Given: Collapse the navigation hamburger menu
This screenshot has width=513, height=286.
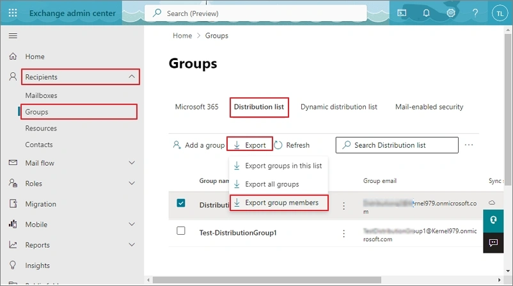Looking at the screenshot, I should click(x=13, y=36).
